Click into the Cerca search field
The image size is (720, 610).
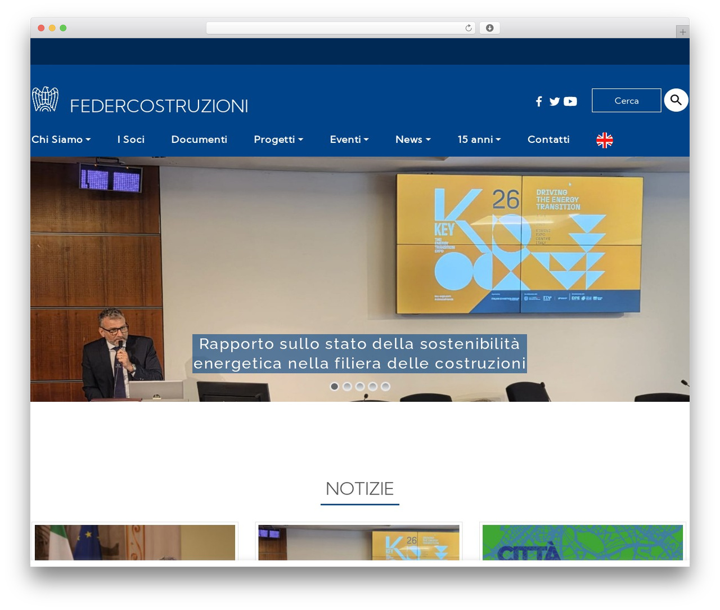[626, 100]
